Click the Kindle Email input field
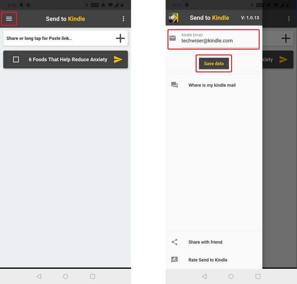This screenshot has width=297, height=284. (219, 41)
